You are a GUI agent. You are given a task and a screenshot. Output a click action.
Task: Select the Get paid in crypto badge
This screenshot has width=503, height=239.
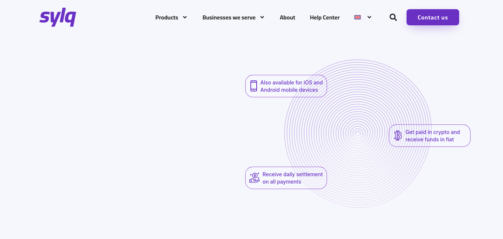[430, 135]
